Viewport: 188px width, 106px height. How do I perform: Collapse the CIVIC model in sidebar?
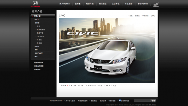coord(37,23)
